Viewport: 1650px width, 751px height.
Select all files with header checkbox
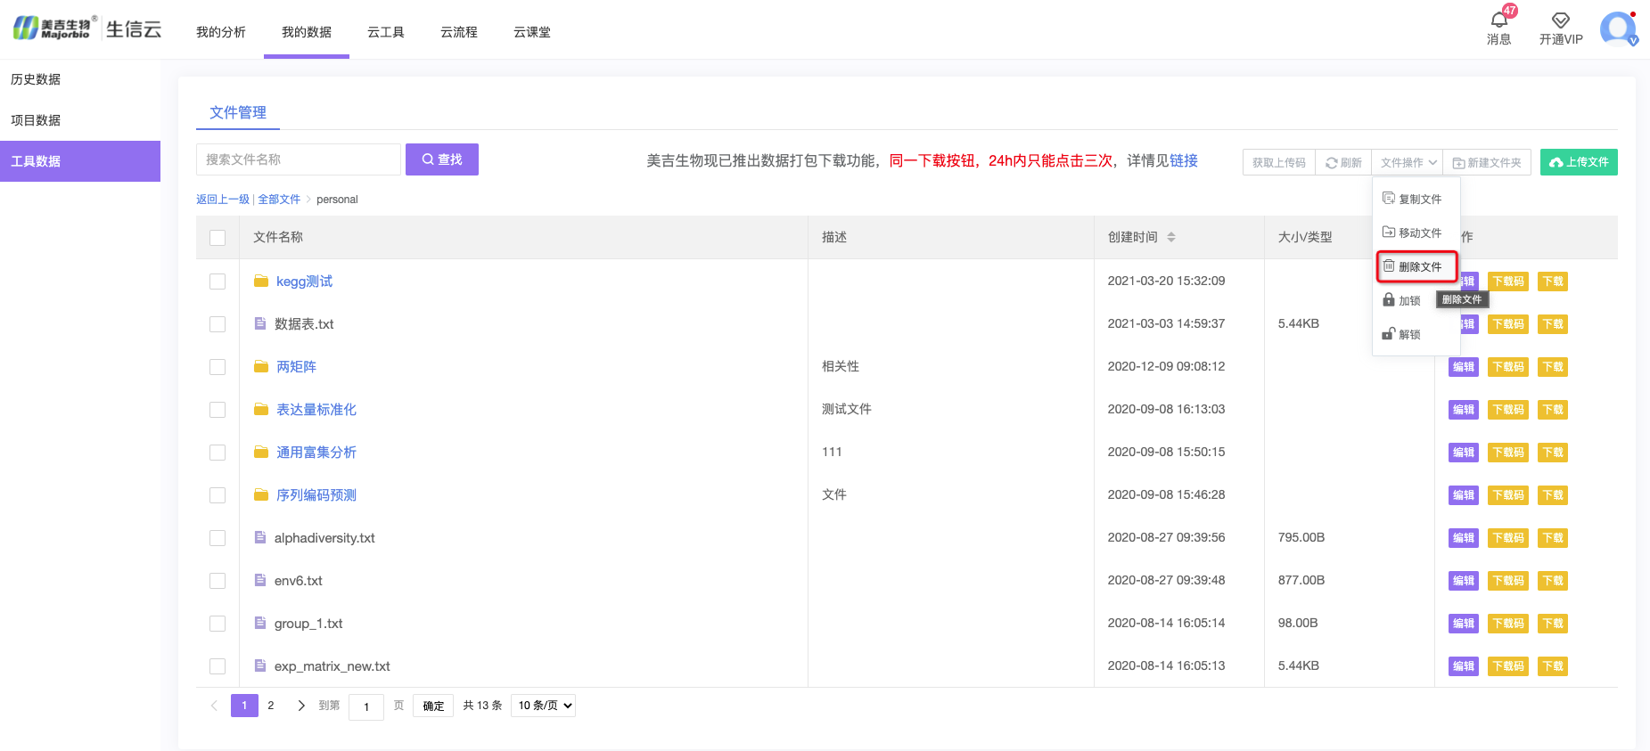[x=218, y=238]
